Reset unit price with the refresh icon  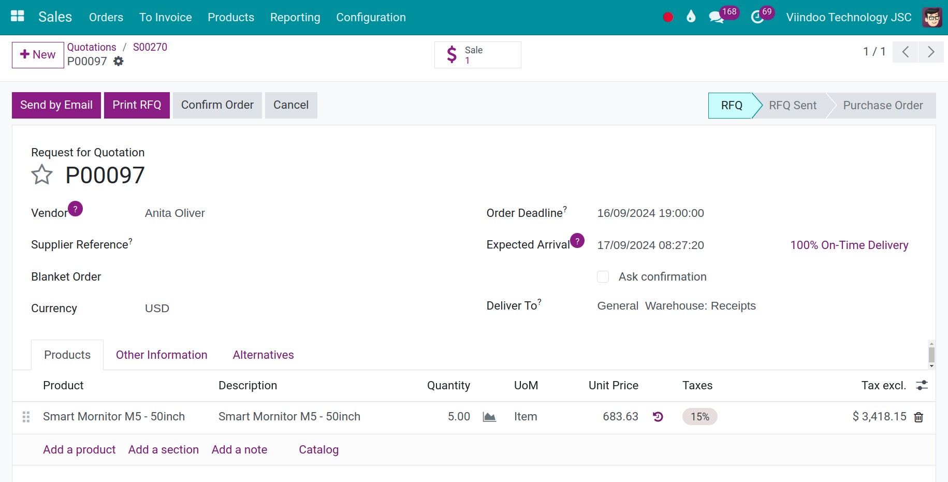coord(658,417)
